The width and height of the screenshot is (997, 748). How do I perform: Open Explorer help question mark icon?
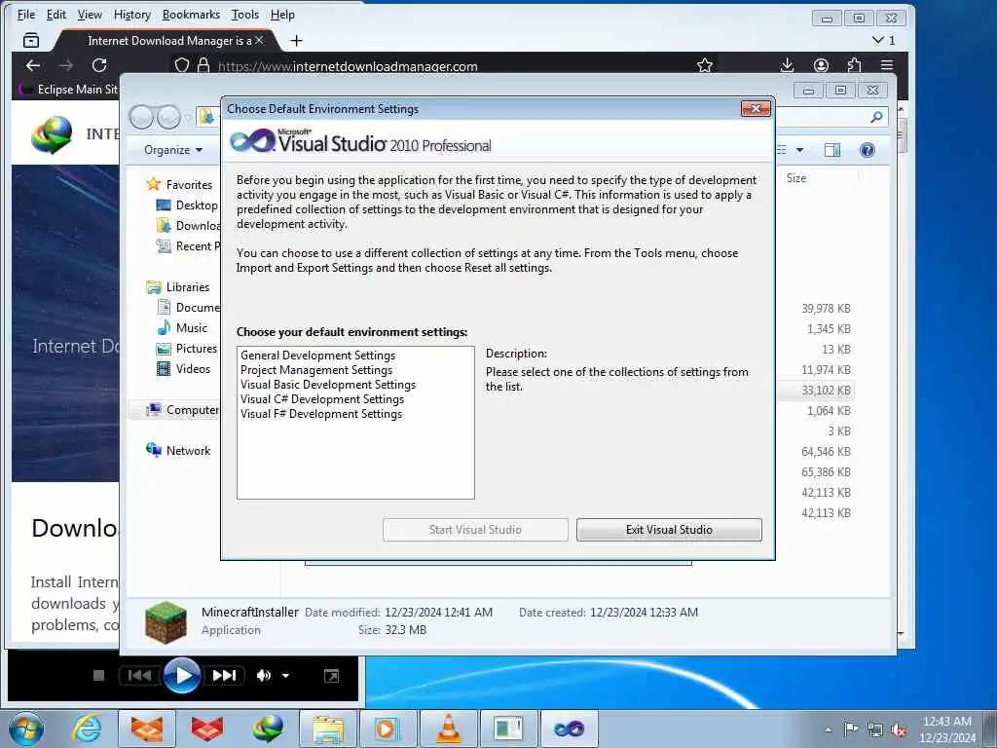pos(867,150)
